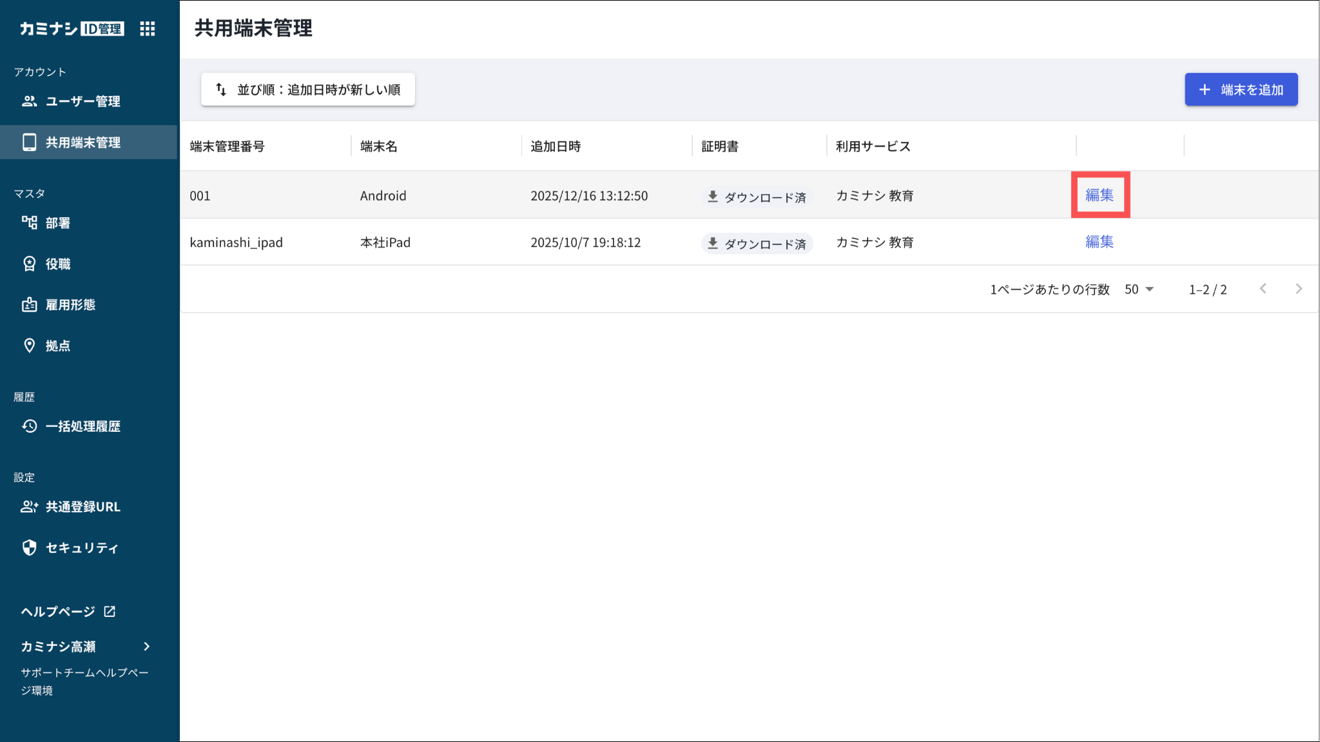Expand カミナシ高瀬 account chevron
The width and height of the screenshot is (1320, 742).
(147, 647)
